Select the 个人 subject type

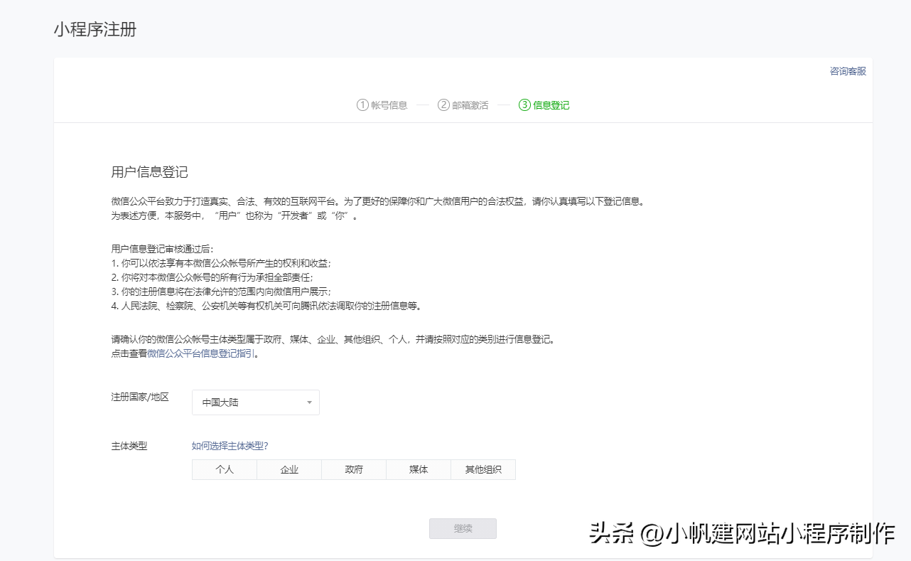coord(225,469)
